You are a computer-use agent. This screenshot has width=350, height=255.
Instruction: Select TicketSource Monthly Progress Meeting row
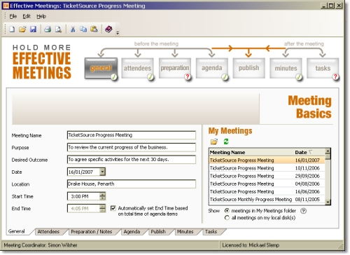pyautogui.click(x=267, y=200)
